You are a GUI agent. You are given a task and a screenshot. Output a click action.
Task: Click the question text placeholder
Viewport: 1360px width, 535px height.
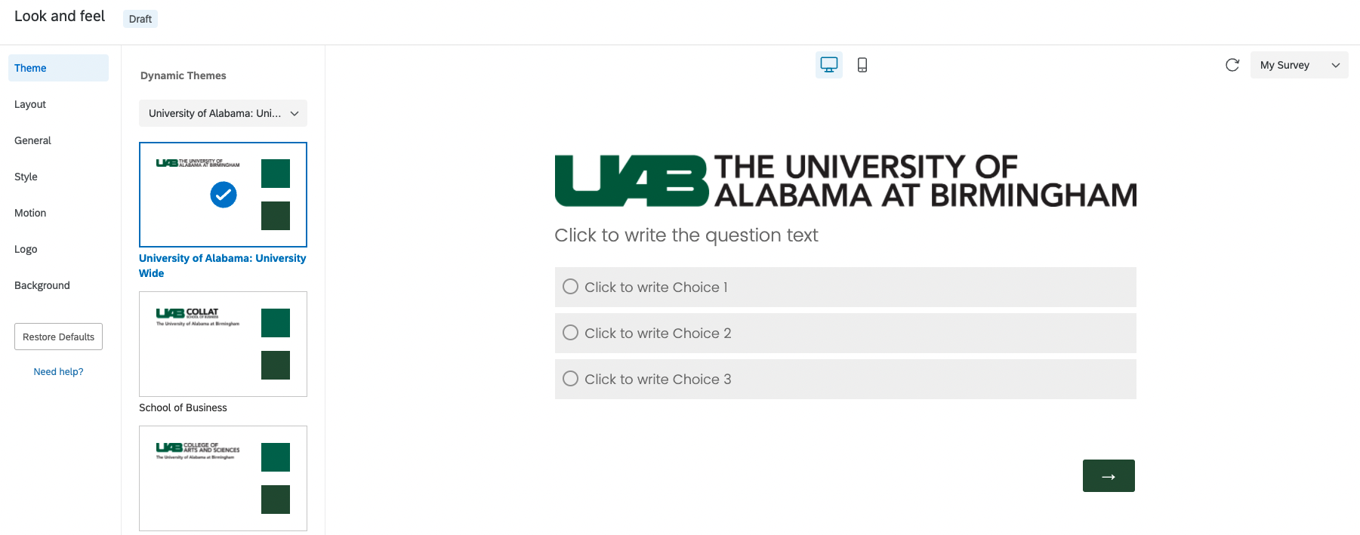click(686, 235)
